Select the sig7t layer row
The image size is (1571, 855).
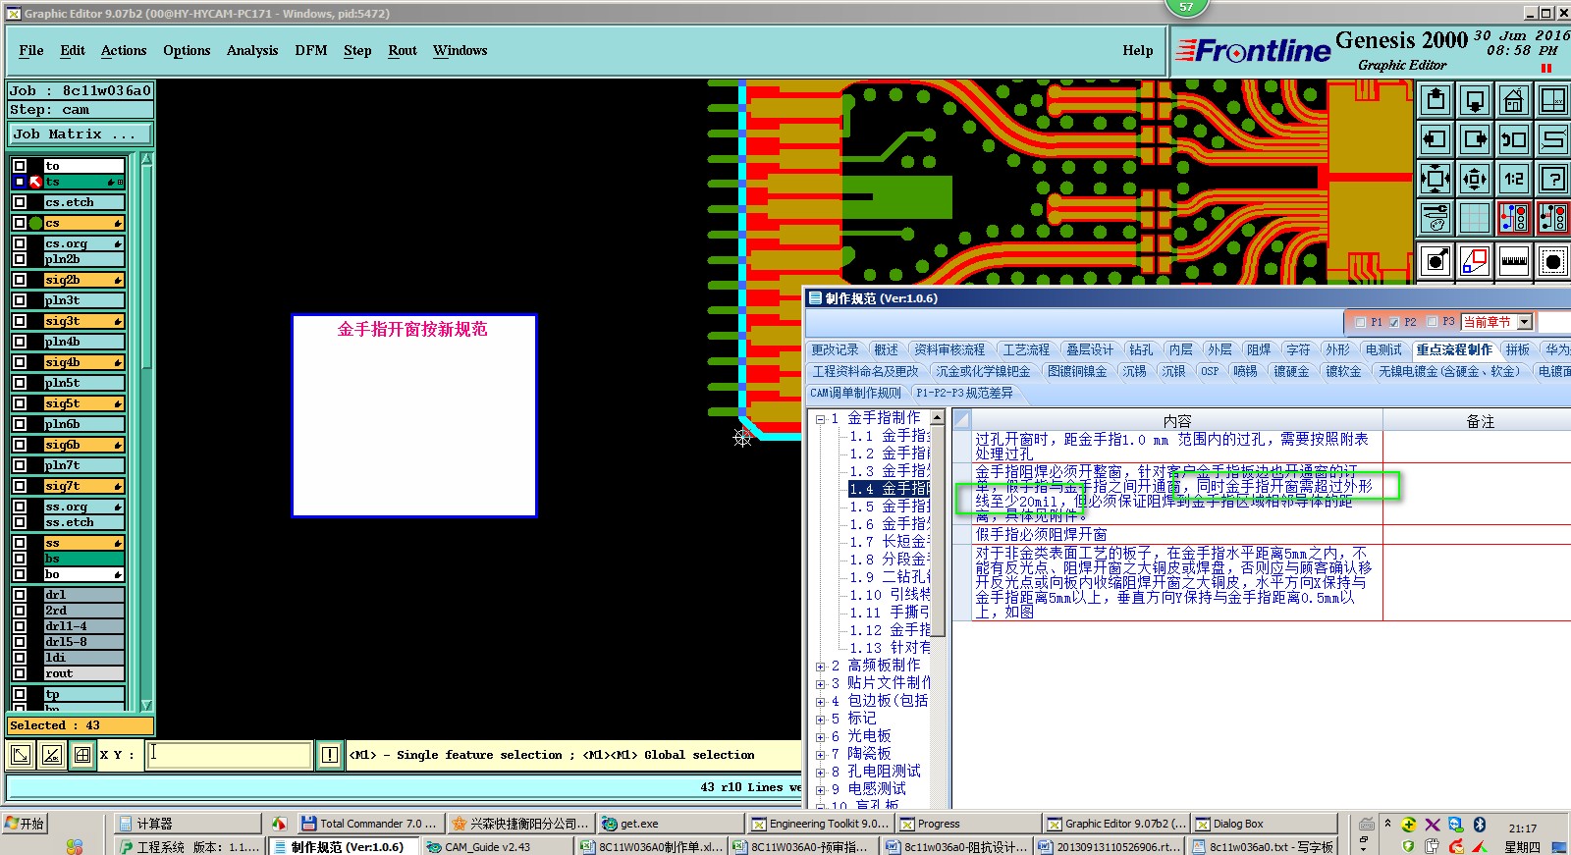coord(83,486)
